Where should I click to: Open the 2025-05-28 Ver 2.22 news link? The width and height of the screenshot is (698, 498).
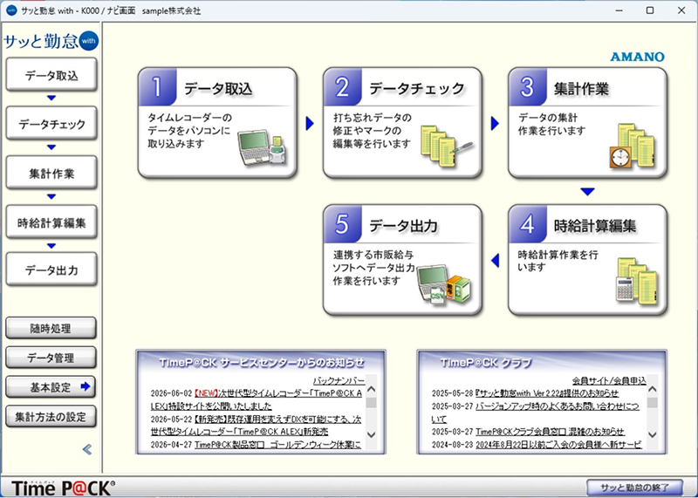[547, 393]
